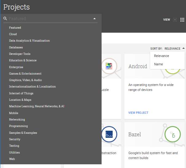The image size is (186, 168).
Task: Open View Project link for Android
Action: [138, 113]
